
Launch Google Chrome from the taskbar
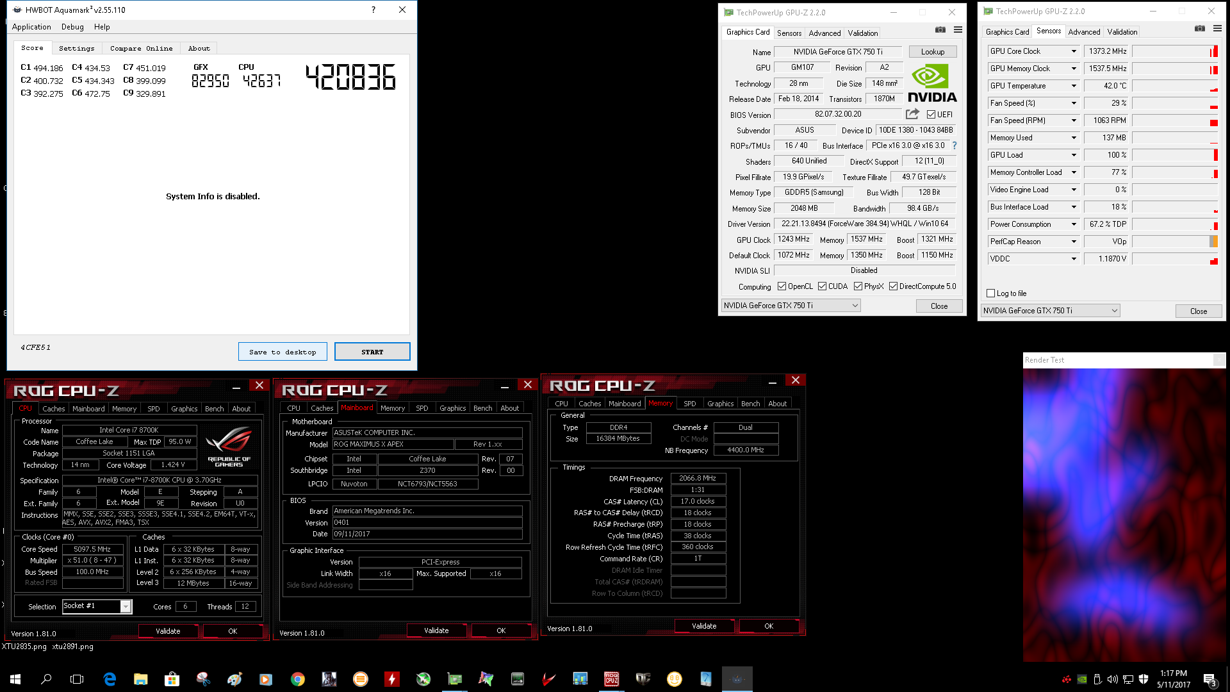[x=297, y=679]
